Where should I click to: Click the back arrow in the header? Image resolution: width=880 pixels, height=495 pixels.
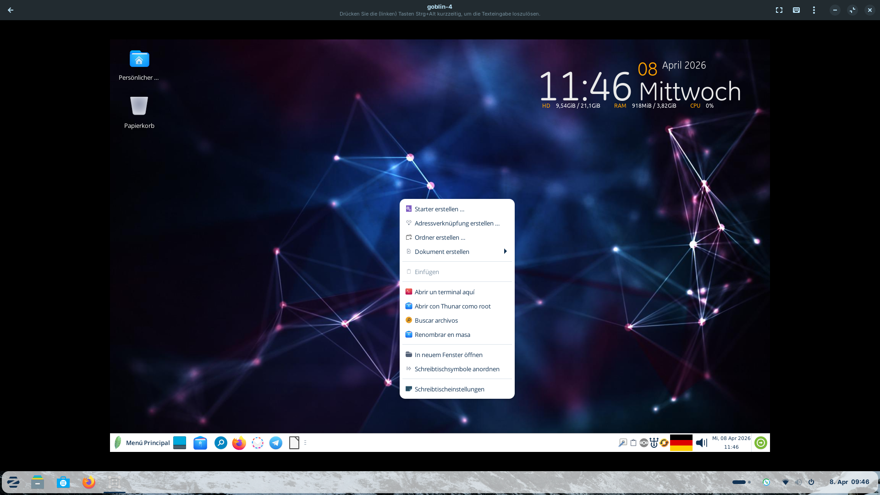(11, 10)
